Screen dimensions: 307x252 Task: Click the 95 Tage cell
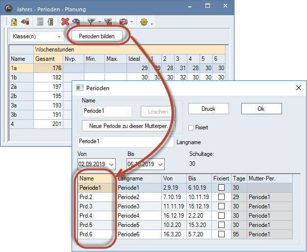coord(239,234)
